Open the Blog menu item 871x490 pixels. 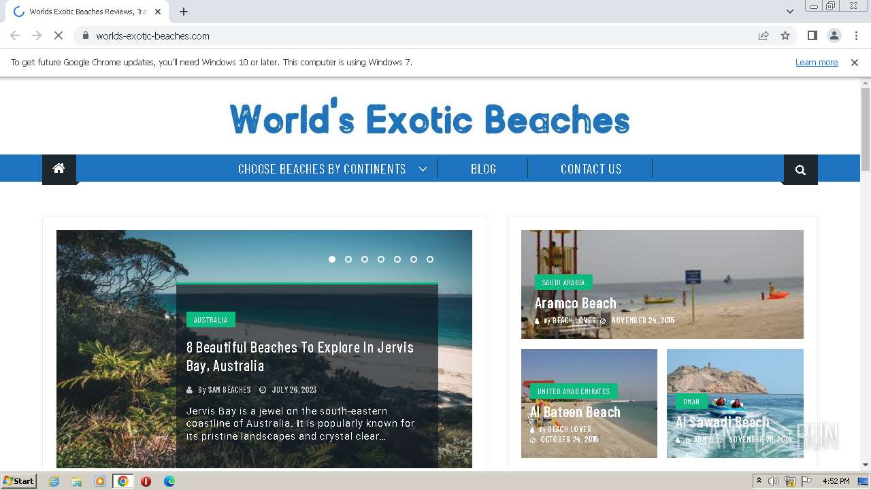coord(483,169)
